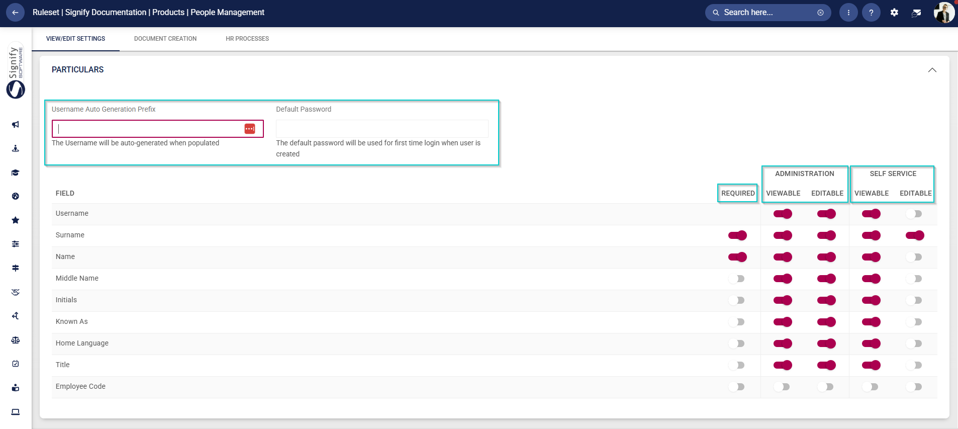Enable Title Self Service Editable switch
The width and height of the screenshot is (958, 429).
tap(914, 365)
